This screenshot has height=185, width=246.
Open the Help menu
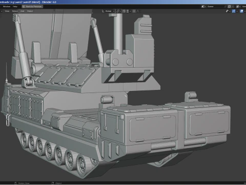15,7
